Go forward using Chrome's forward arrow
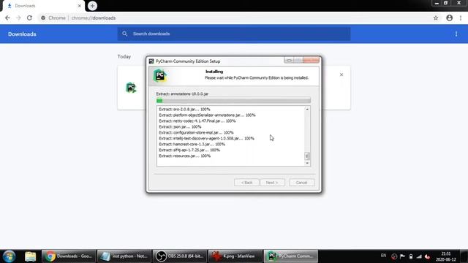468x263 pixels. [x=18, y=18]
